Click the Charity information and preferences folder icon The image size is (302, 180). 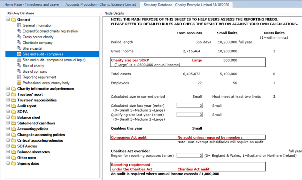tap(13, 89)
